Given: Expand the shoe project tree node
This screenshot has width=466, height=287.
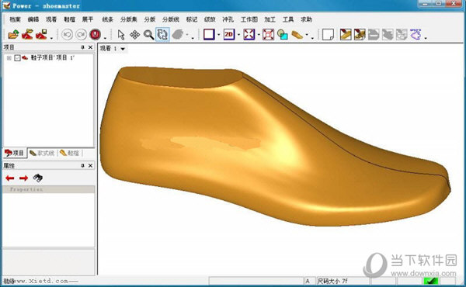Looking at the screenshot, I should point(9,58).
